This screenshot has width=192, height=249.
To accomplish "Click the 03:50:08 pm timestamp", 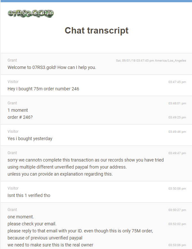I will [x=177, y=189].
